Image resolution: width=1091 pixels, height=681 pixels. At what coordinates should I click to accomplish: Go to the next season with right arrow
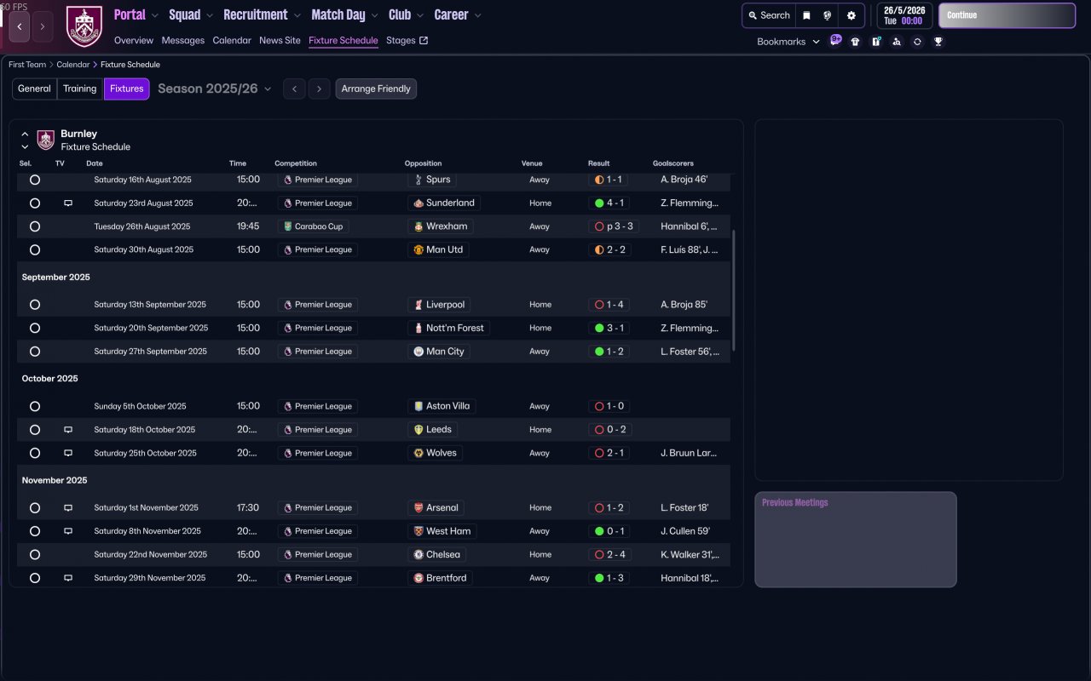pos(320,89)
